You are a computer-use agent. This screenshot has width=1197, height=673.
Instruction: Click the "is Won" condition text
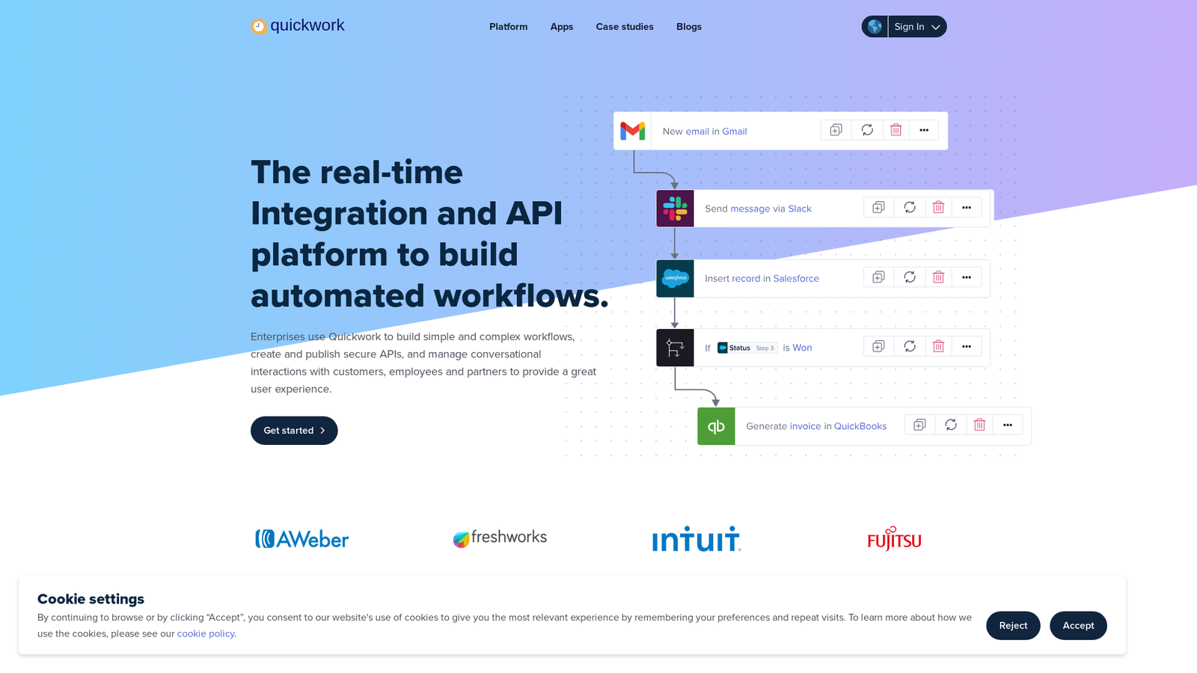tap(798, 348)
